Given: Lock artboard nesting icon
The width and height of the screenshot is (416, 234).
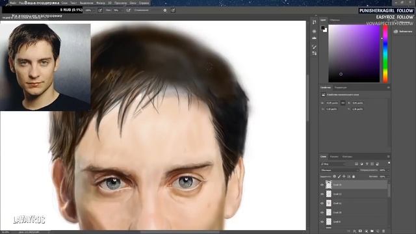Looking at the screenshot, I should (x=348, y=176).
